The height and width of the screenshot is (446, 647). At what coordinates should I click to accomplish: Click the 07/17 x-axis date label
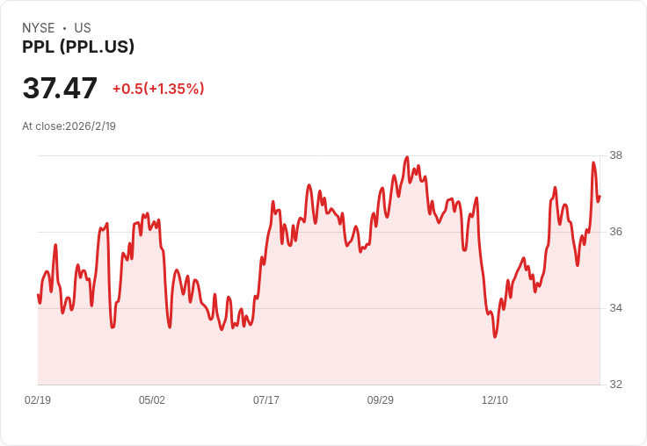(266, 399)
